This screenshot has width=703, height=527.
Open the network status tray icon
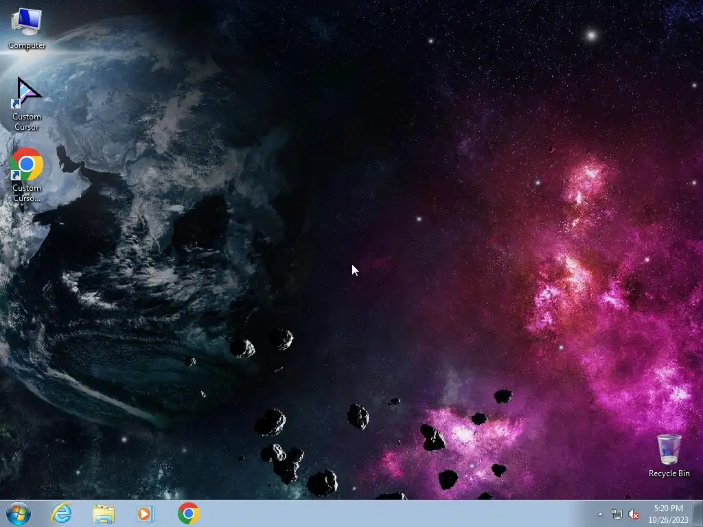pyautogui.click(x=617, y=514)
